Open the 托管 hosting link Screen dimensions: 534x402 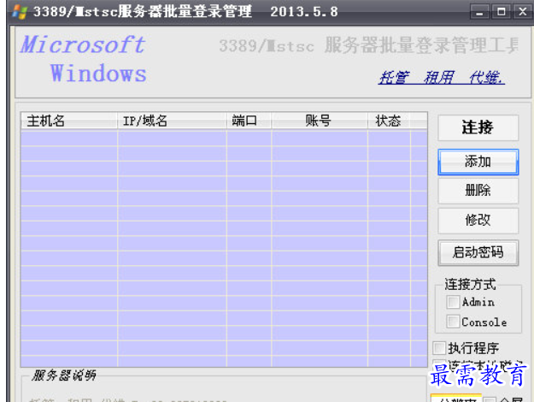pyautogui.click(x=394, y=78)
